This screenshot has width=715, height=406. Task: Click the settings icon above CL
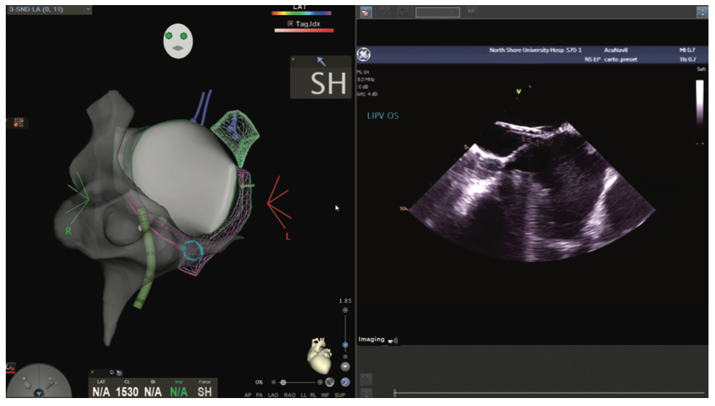pyautogui.click(x=119, y=373)
